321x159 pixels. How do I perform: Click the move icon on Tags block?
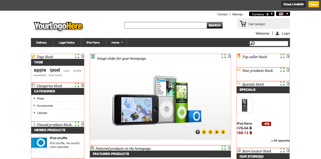[x=77, y=56]
